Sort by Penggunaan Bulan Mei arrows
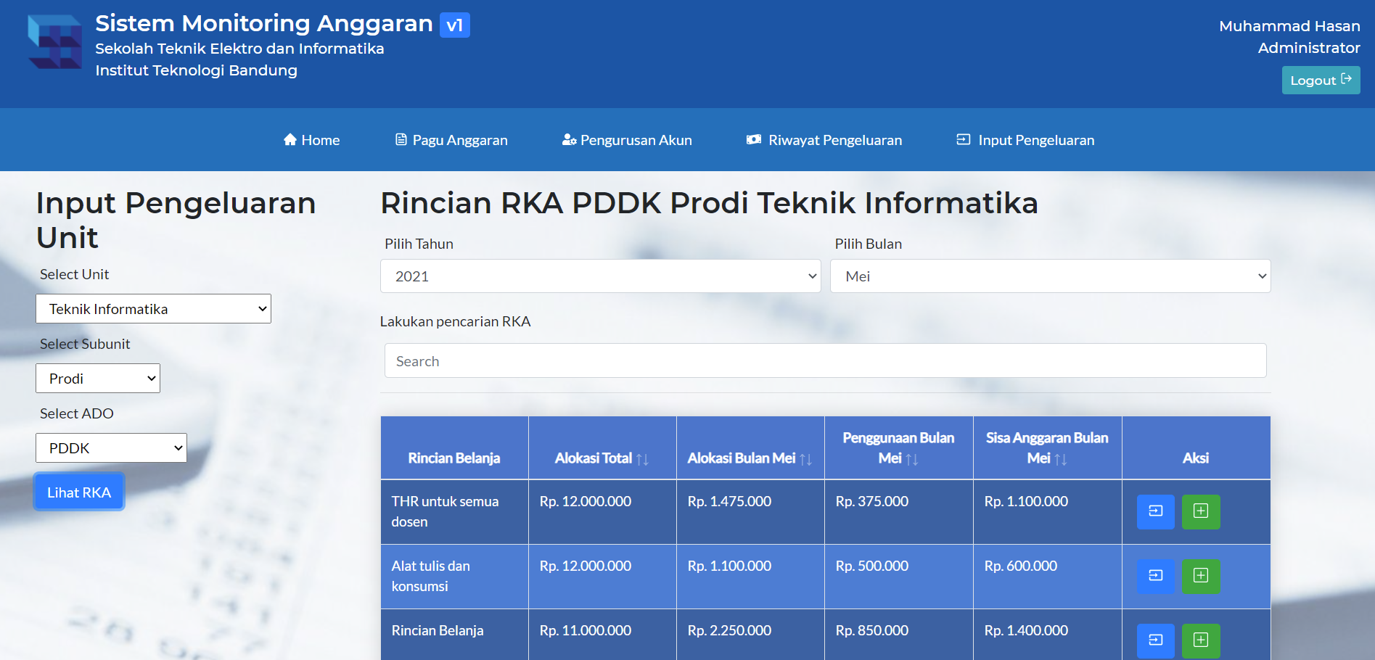The image size is (1375, 660). tap(912, 459)
